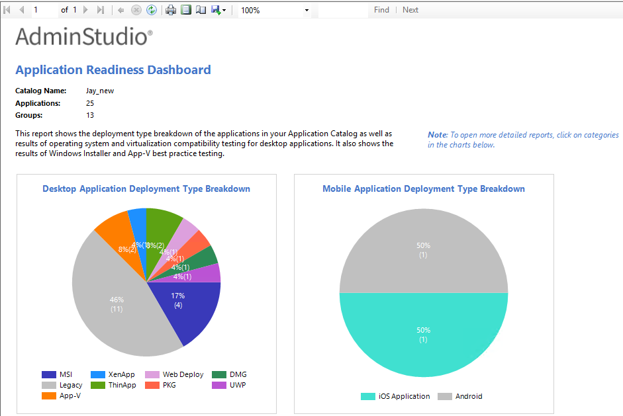Click the Next search result link
The height and width of the screenshot is (416, 623).
pos(410,10)
